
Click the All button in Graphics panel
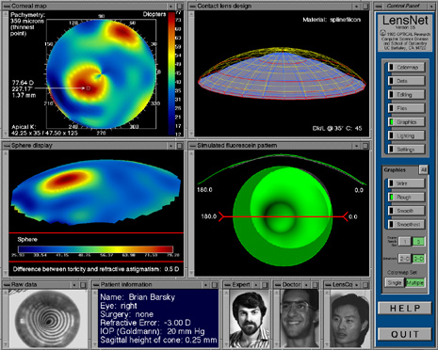[x=424, y=170]
